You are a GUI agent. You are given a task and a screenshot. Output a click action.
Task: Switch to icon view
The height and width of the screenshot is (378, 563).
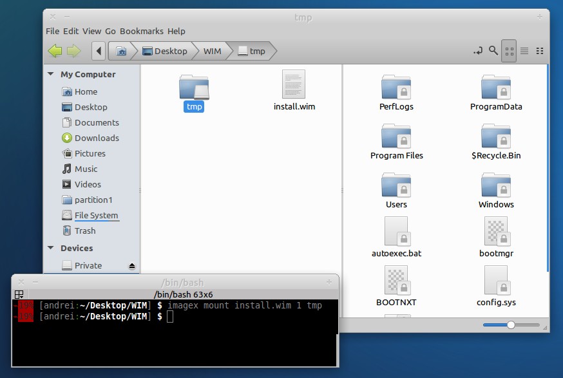[x=509, y=51]
